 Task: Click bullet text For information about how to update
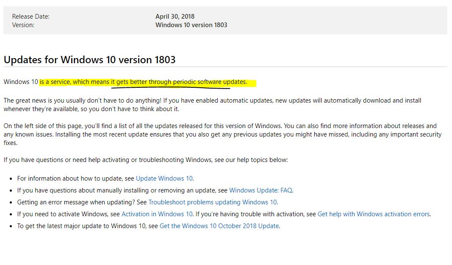coord(75,179)
